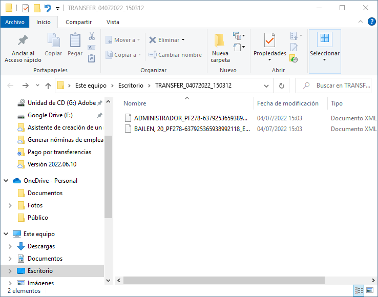The height and width of the screenshot is (297, 378).
Task: Open Pago por transferencias folder
Action: [x=59, y=152]
